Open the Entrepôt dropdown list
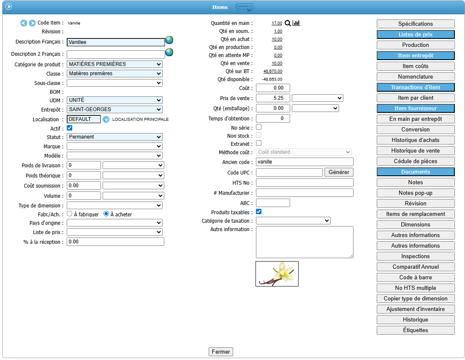The image size is (465, 360). click(x=114, y=109)
